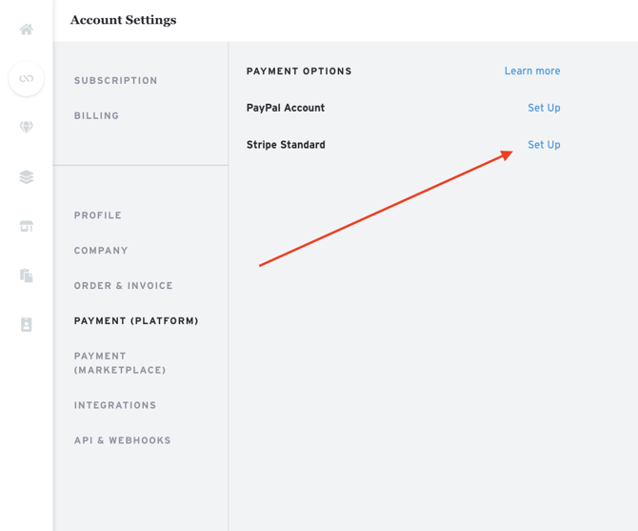The width and height of the screenshot is (638, 531).
Task: Open the Subscription settings section
Action: click(x=116, y=81)
